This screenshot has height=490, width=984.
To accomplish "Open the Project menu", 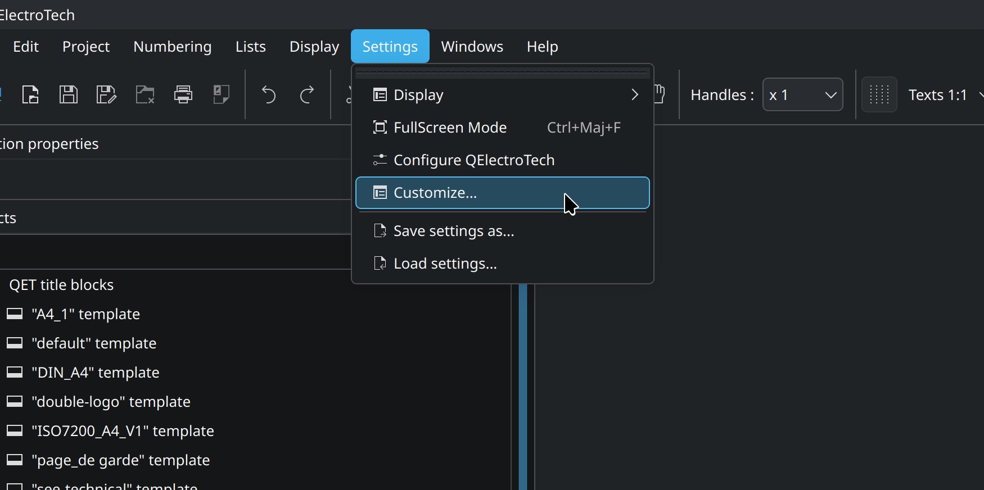I will click(86, 46).
